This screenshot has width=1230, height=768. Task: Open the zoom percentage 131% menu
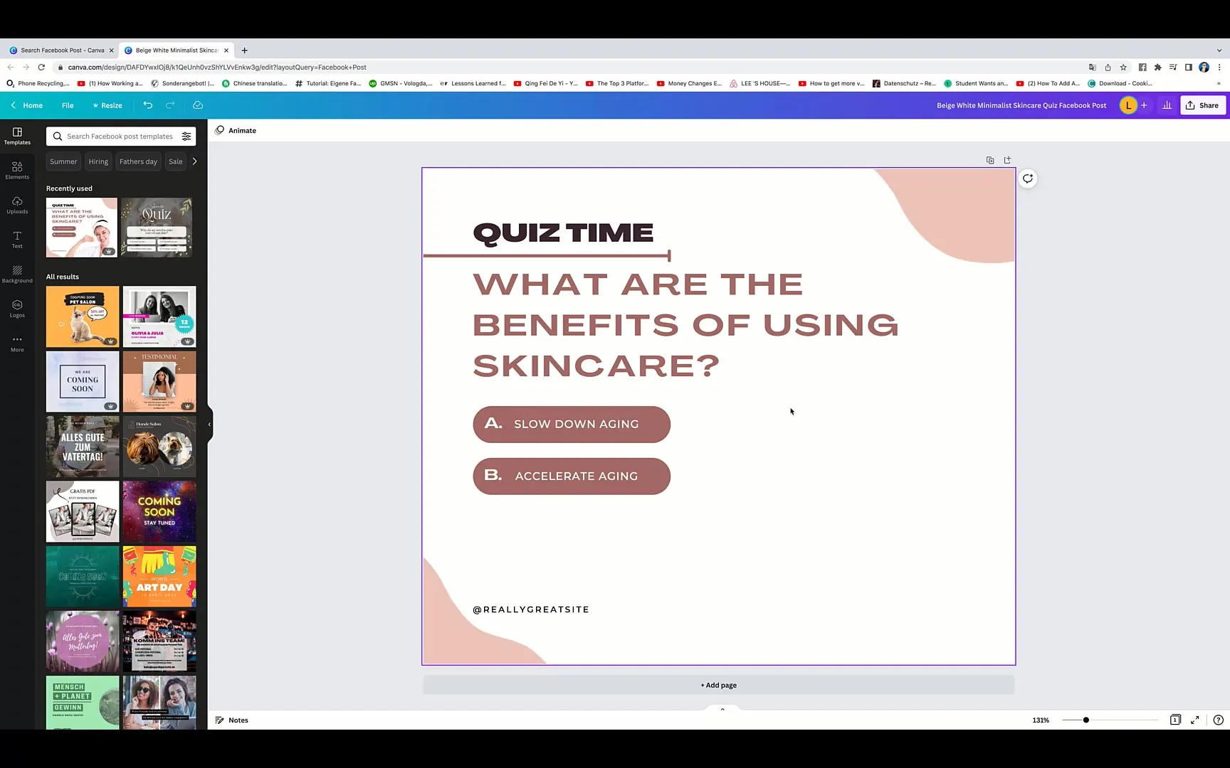point(1041,720)
